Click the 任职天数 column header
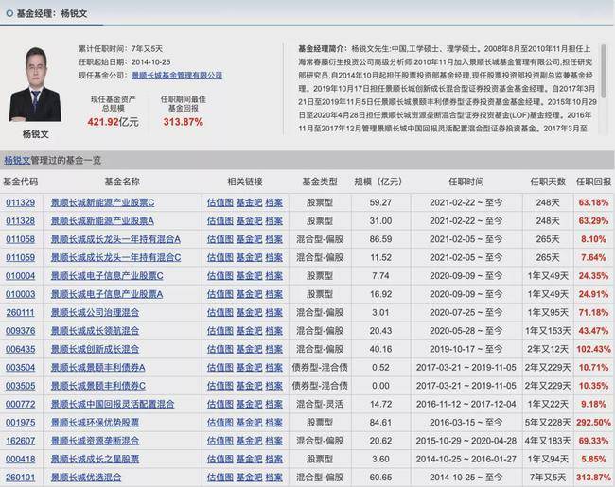The width and height of the screenshot is (615, 487). (548, 182)
